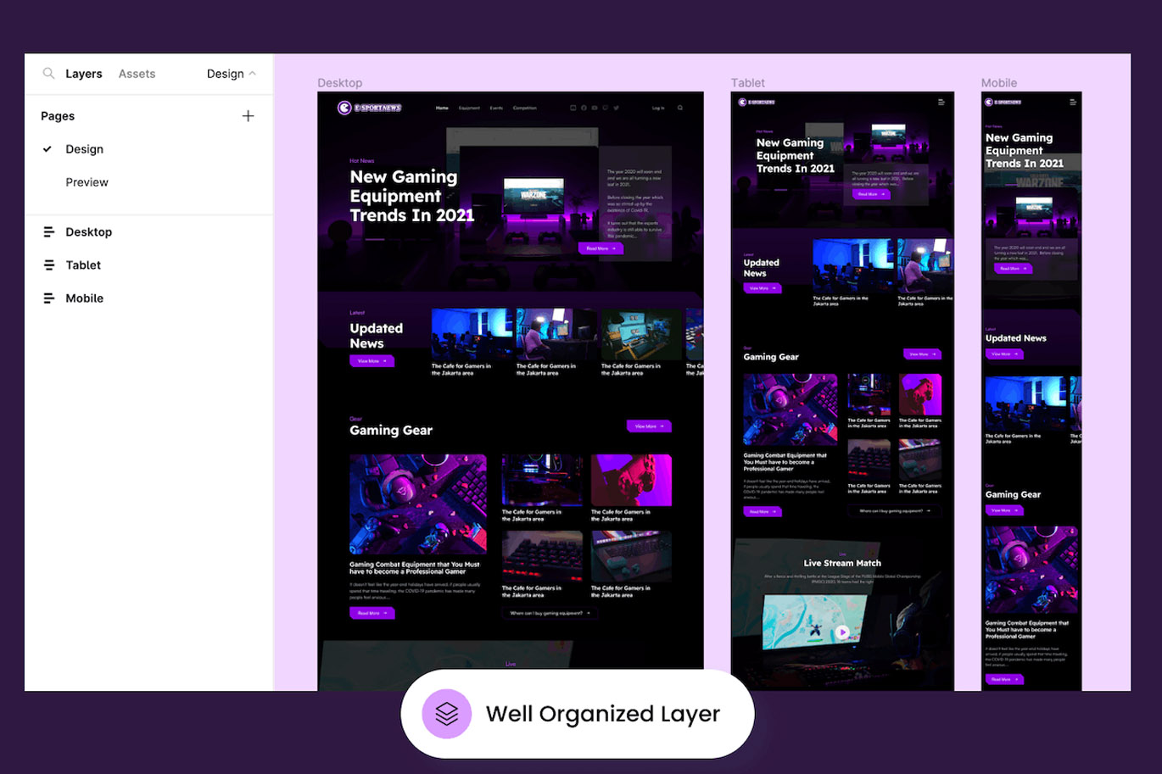This screenshot has height=774, width=1162.
Task: Click the Desktop frame layer icon
Action: click(48, 232)
